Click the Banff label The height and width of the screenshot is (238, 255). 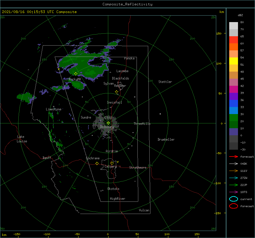(x=47, y=158)
